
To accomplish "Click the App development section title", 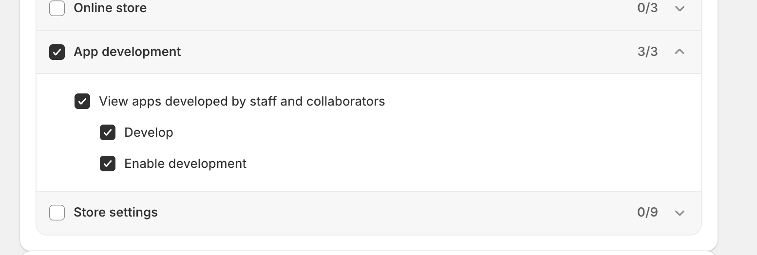I will 127,52.
